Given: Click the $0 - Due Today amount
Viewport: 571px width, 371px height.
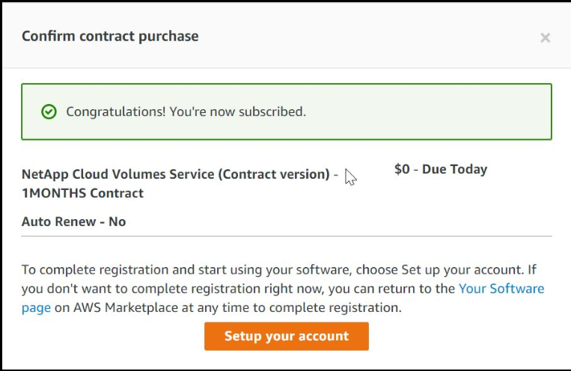Looking at the screenshot, I should coord(441,169).
